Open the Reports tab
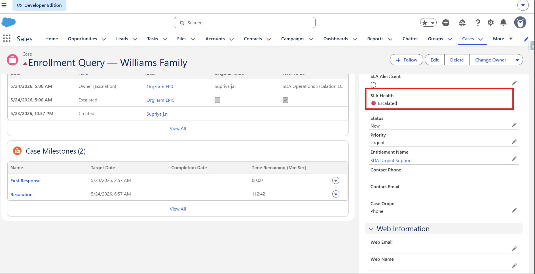The image size is (535, 274). [x=375, y=39]
